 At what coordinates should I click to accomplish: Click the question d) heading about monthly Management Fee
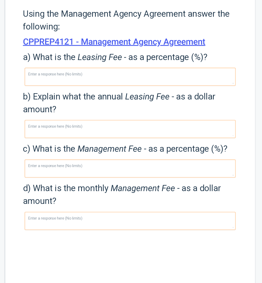tap(122, 188)
